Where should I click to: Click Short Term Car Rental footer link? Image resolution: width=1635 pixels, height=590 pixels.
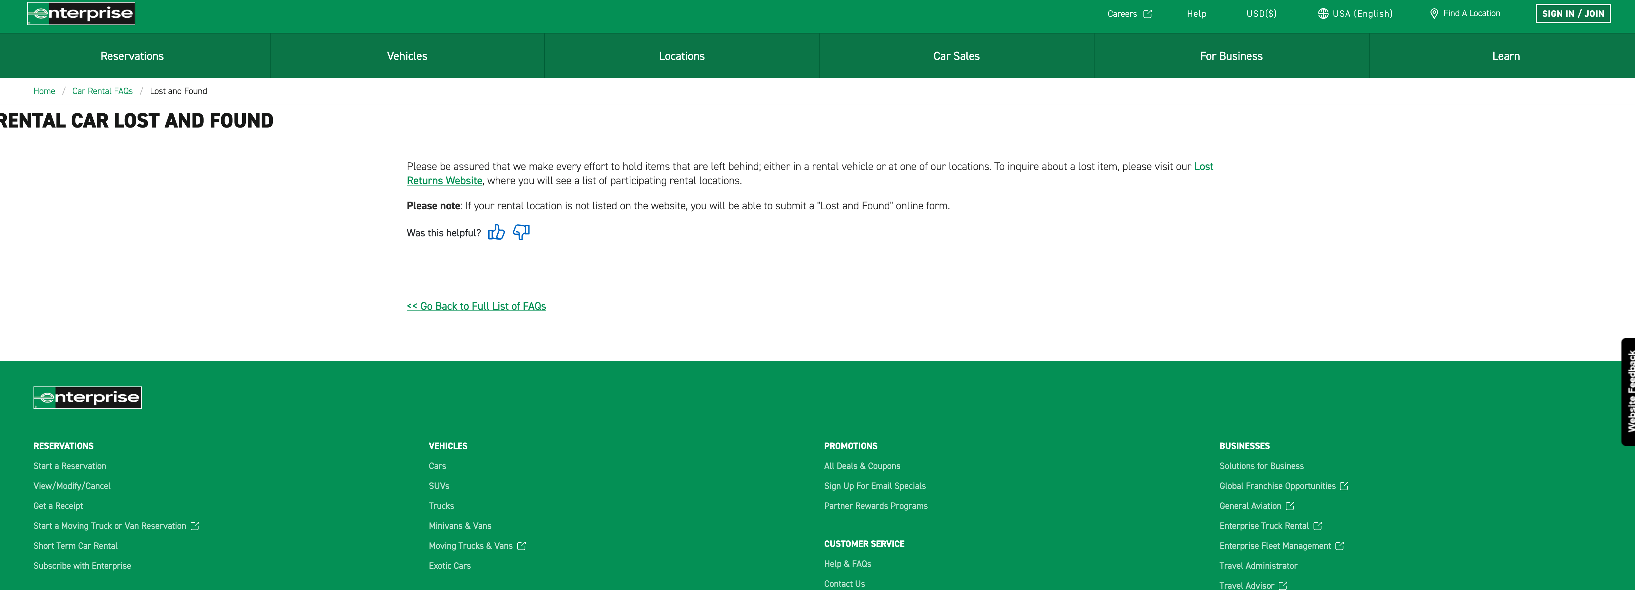[x=75, y=546]
